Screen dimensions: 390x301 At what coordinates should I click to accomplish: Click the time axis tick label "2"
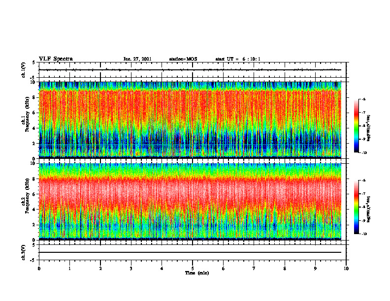click(100, 269)
